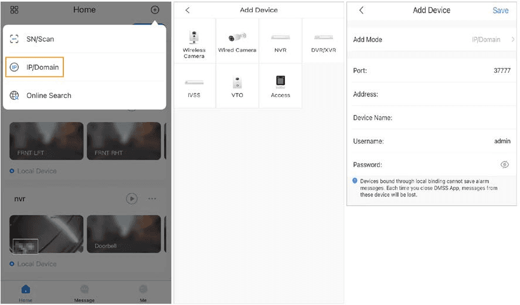The height and width of the screenshot is (305, 520).
Task: Go back from device type Add Device screen
Action: (x=188, y=11)
